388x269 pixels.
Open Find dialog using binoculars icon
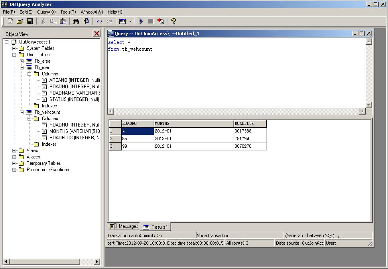pos(76,21)
